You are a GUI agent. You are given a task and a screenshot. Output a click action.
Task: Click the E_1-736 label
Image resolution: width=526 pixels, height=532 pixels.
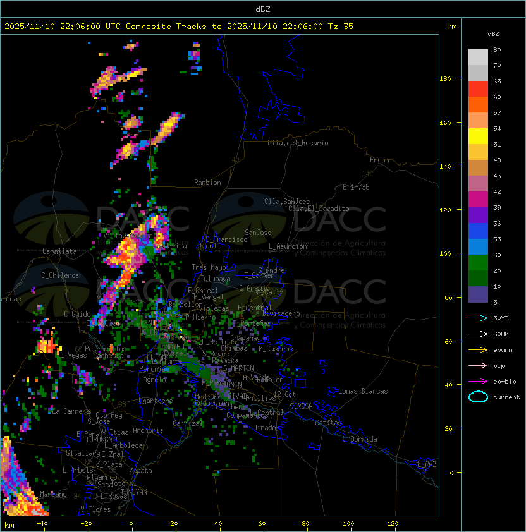pos(356,187)
